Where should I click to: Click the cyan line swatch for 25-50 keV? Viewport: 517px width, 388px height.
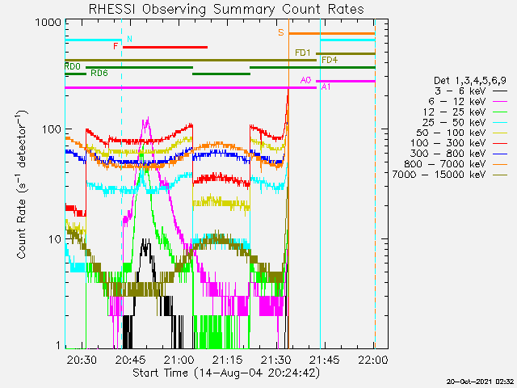point(499,122)
